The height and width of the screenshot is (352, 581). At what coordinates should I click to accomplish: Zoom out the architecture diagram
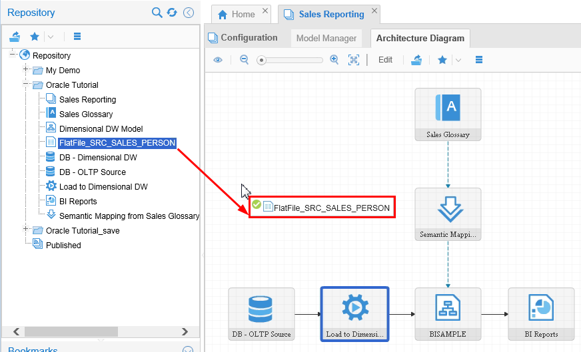[244, 60]
